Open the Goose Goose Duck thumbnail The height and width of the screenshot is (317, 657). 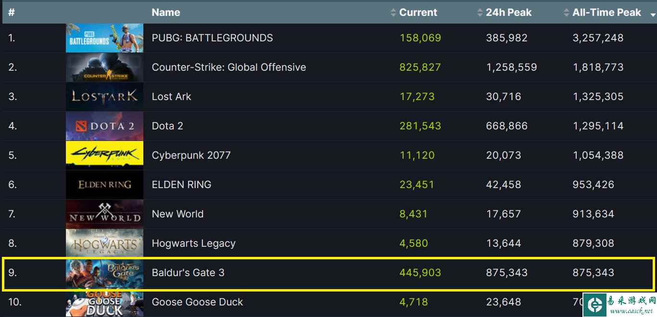pyautogui.click(x=104, y=303)
